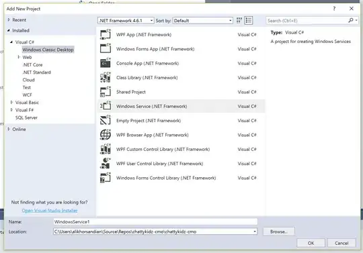The height and width of the screenshot is (253, 363).
Task: Click the Browse button
Action: pyautogui.click(x=279, y=232)
